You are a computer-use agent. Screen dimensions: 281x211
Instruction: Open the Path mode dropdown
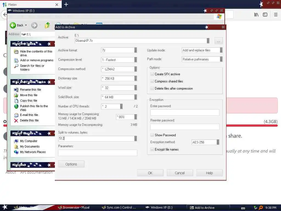[x=221, y=59]
